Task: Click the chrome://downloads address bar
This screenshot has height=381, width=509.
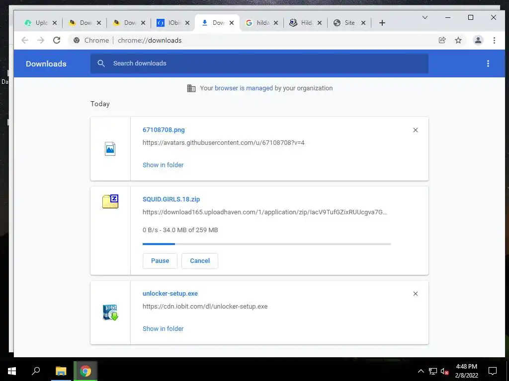Action: coord(149,40)
